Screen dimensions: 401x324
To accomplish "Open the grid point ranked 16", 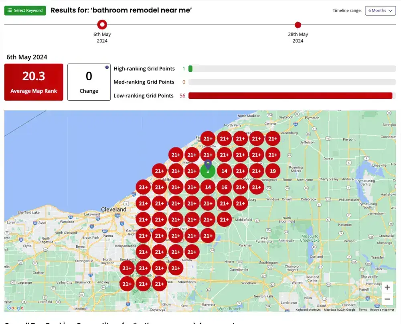I will [x=224, y=187].
